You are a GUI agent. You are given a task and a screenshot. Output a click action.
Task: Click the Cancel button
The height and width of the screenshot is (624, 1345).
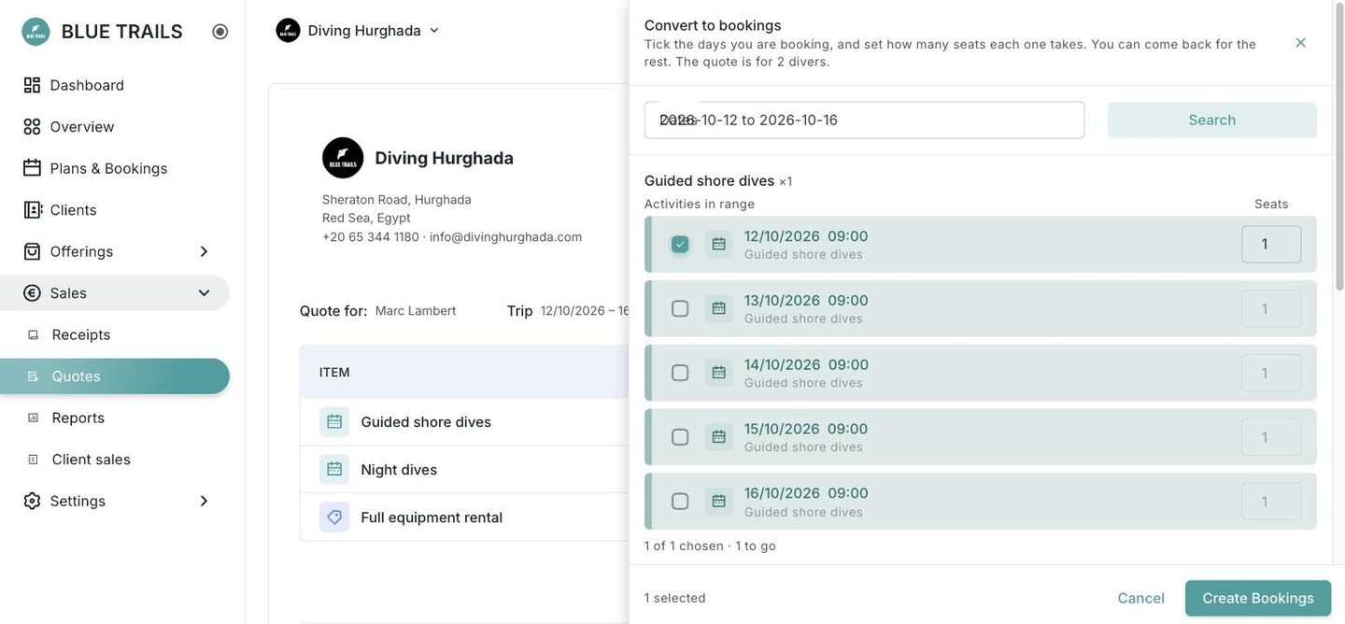pyautogui.click(x=1141, y=599)
